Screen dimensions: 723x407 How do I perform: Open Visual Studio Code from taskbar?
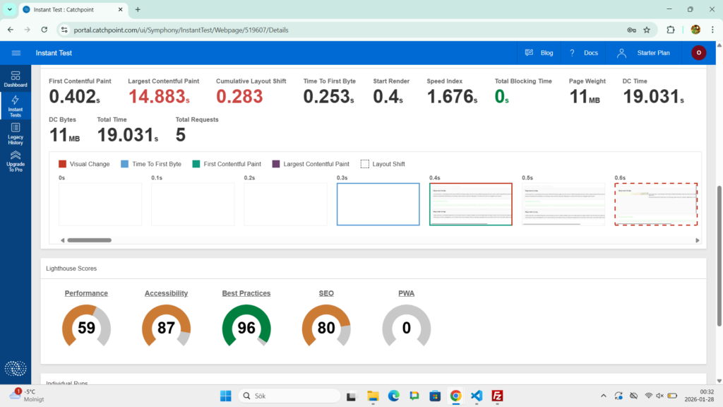coord(477,396)
